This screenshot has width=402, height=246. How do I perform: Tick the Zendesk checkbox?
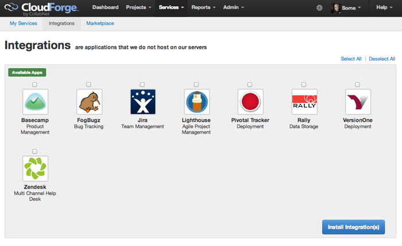click(x=35, y=151)
